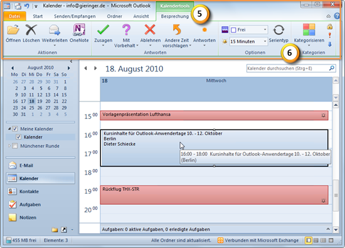Expand the Zusagen dropdown arrow
The image size is (345, 248).
click(x=103, y=46)
